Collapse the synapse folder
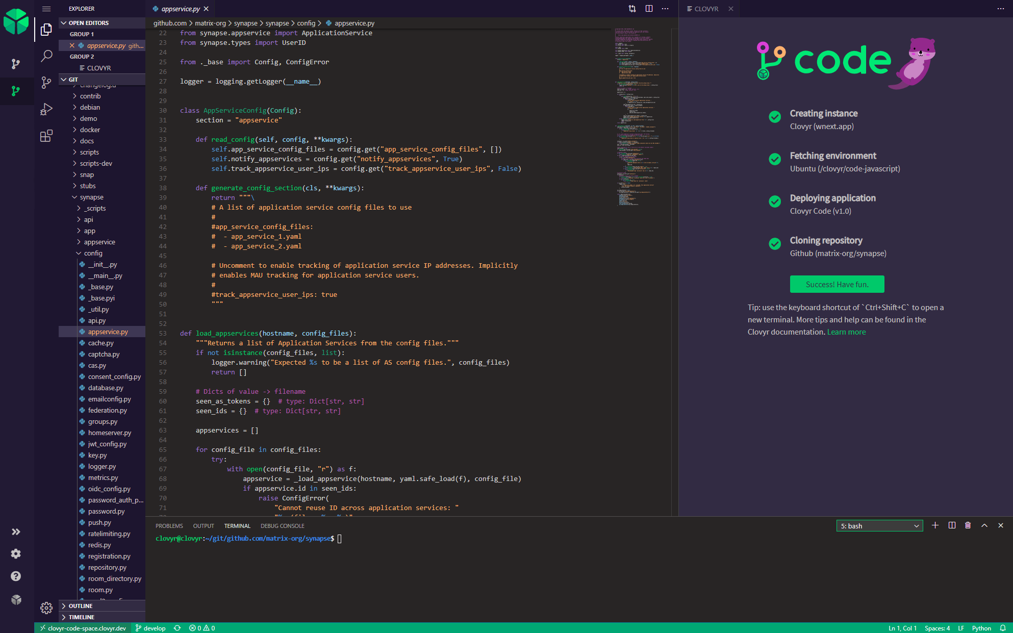 (92, 197)
